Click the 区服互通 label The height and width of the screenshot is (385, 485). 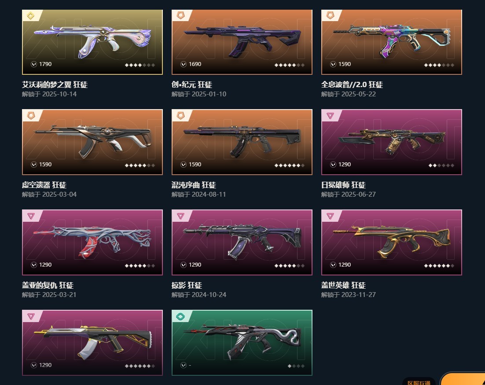419,382
